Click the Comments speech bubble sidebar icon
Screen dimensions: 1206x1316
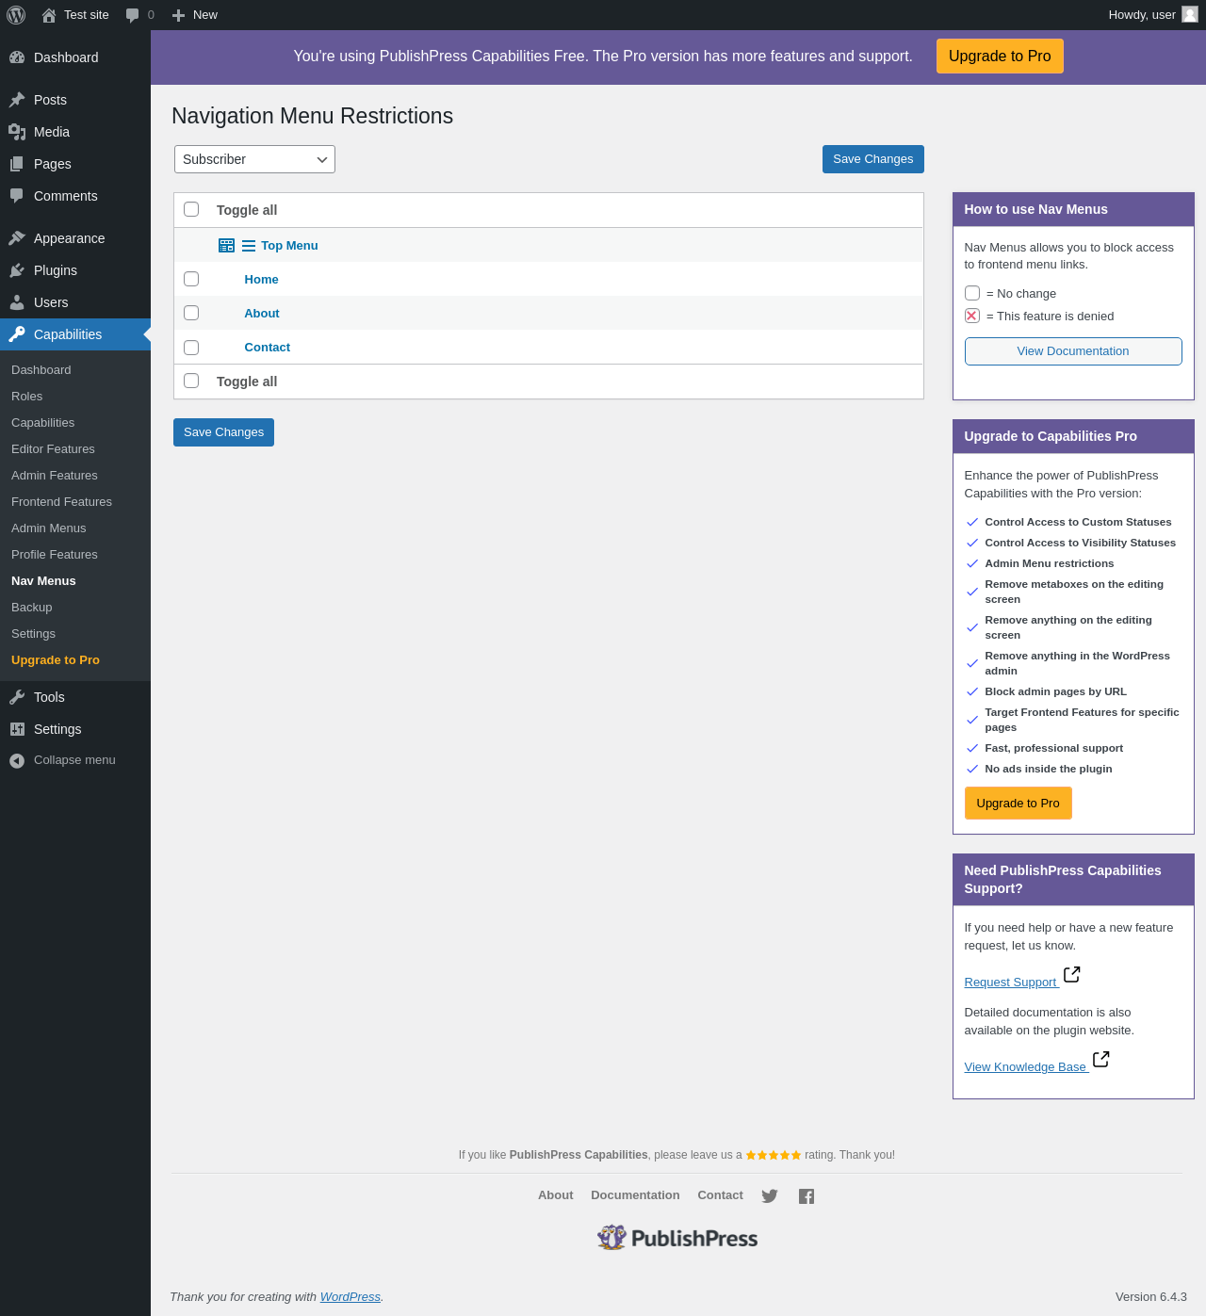pyautogui.click(x=17, y=196)
